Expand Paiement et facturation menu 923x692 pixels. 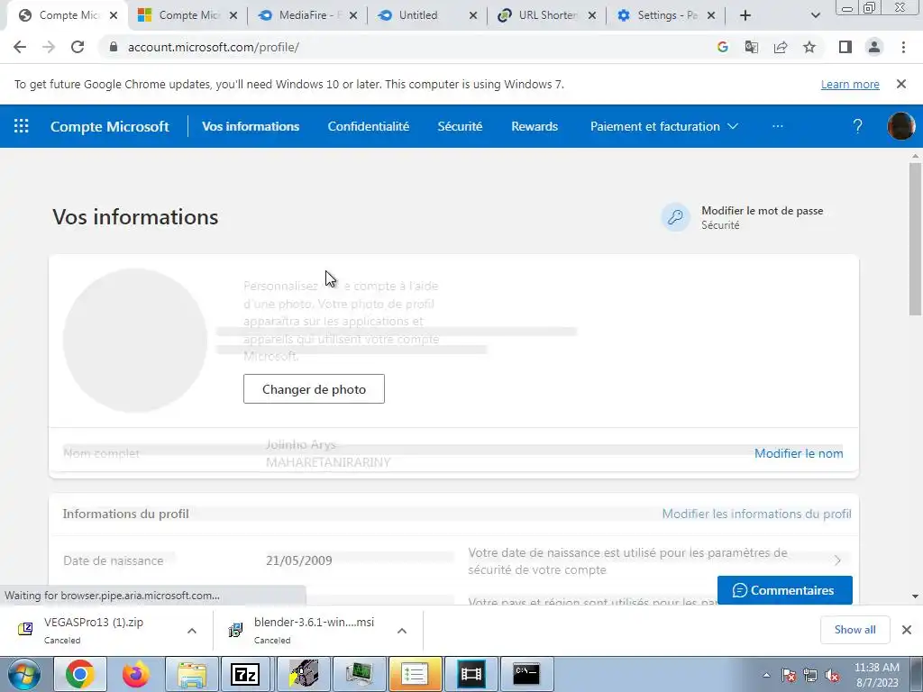tap(664, 126)
